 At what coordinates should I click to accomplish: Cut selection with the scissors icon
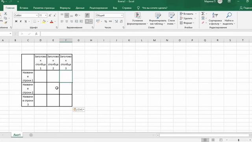(x=6, y=14)
